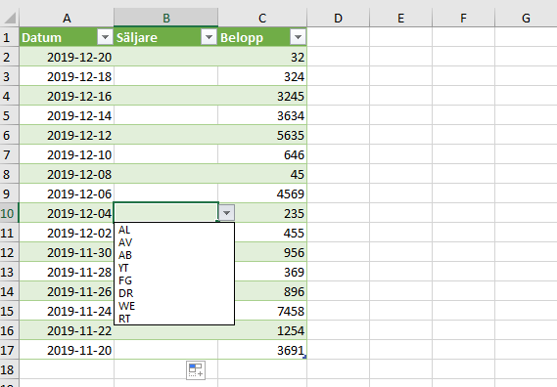Select column D header

(x=338, y=18)
